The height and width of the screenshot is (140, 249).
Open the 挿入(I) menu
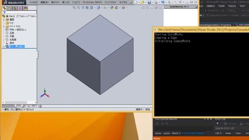point(66,2)
